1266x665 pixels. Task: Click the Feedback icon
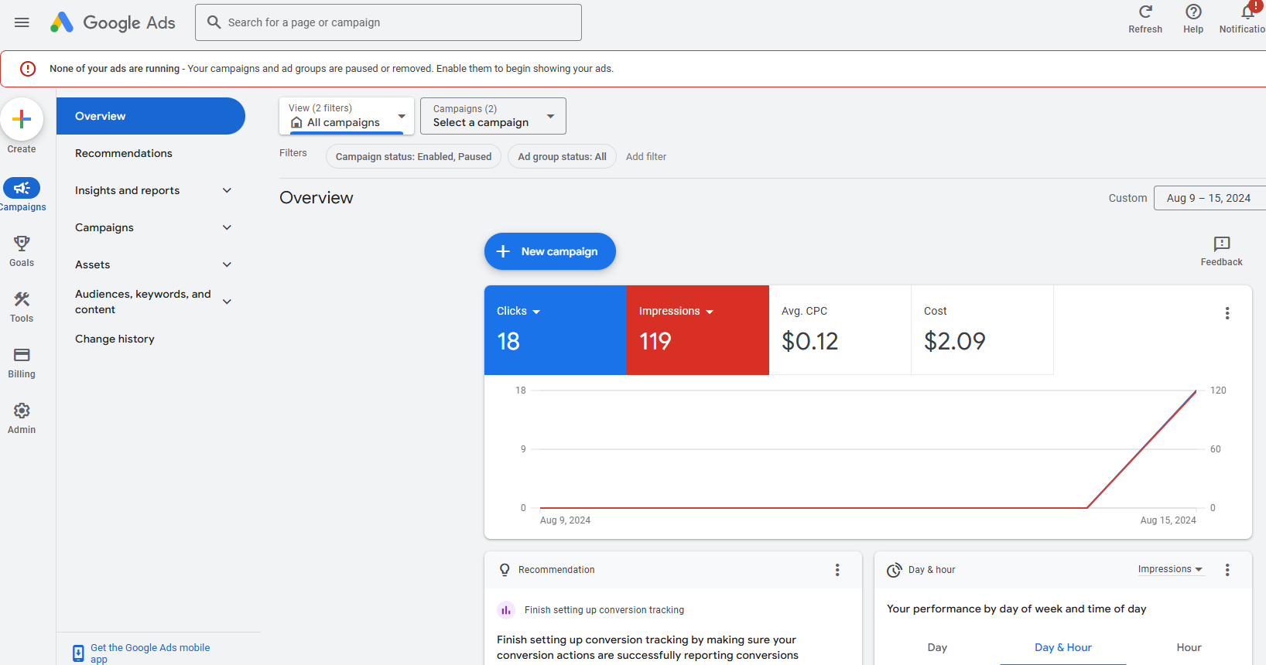point(1222,244)
